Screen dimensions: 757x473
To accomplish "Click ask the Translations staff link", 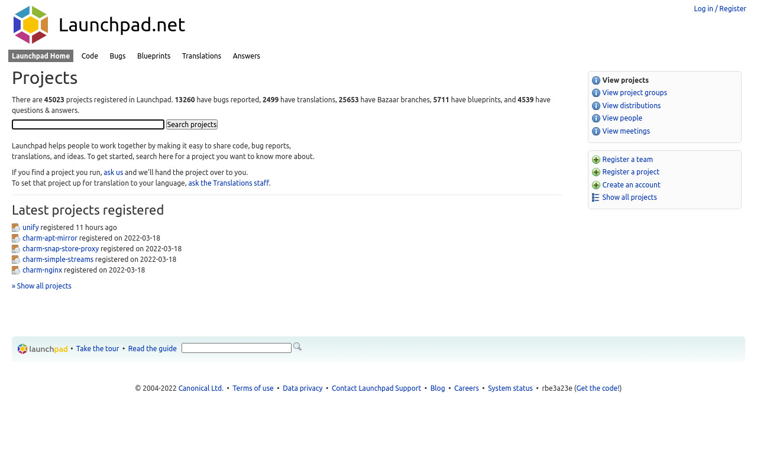I will (x=229, y=183).
